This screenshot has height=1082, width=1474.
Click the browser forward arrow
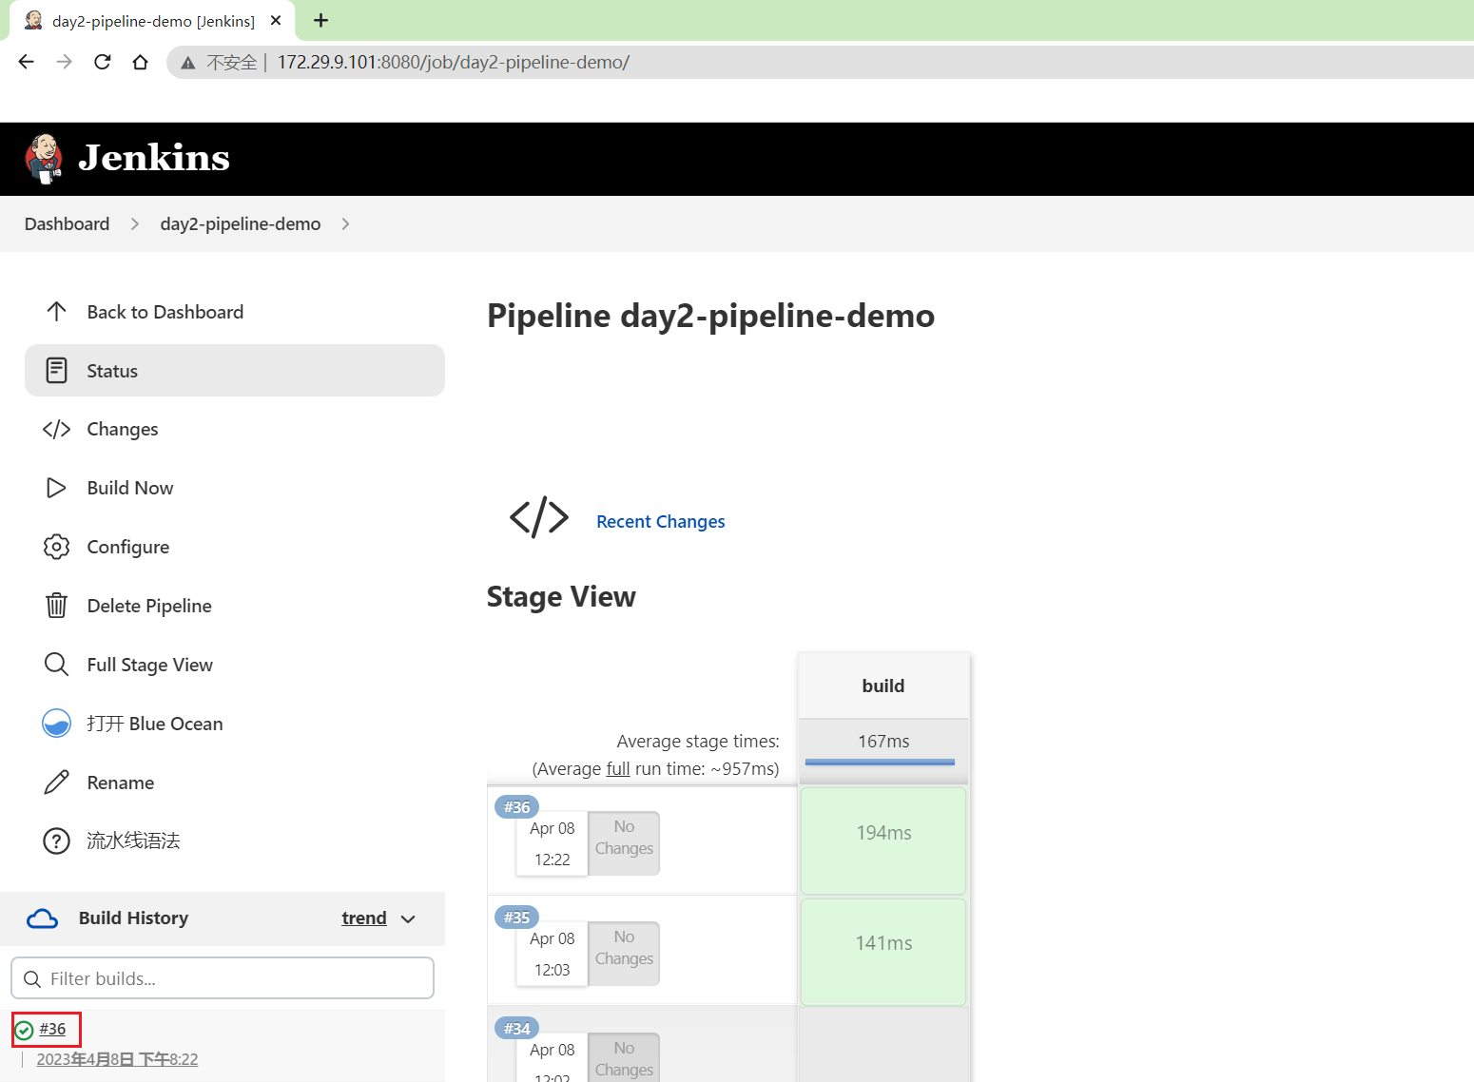(64, 62)
